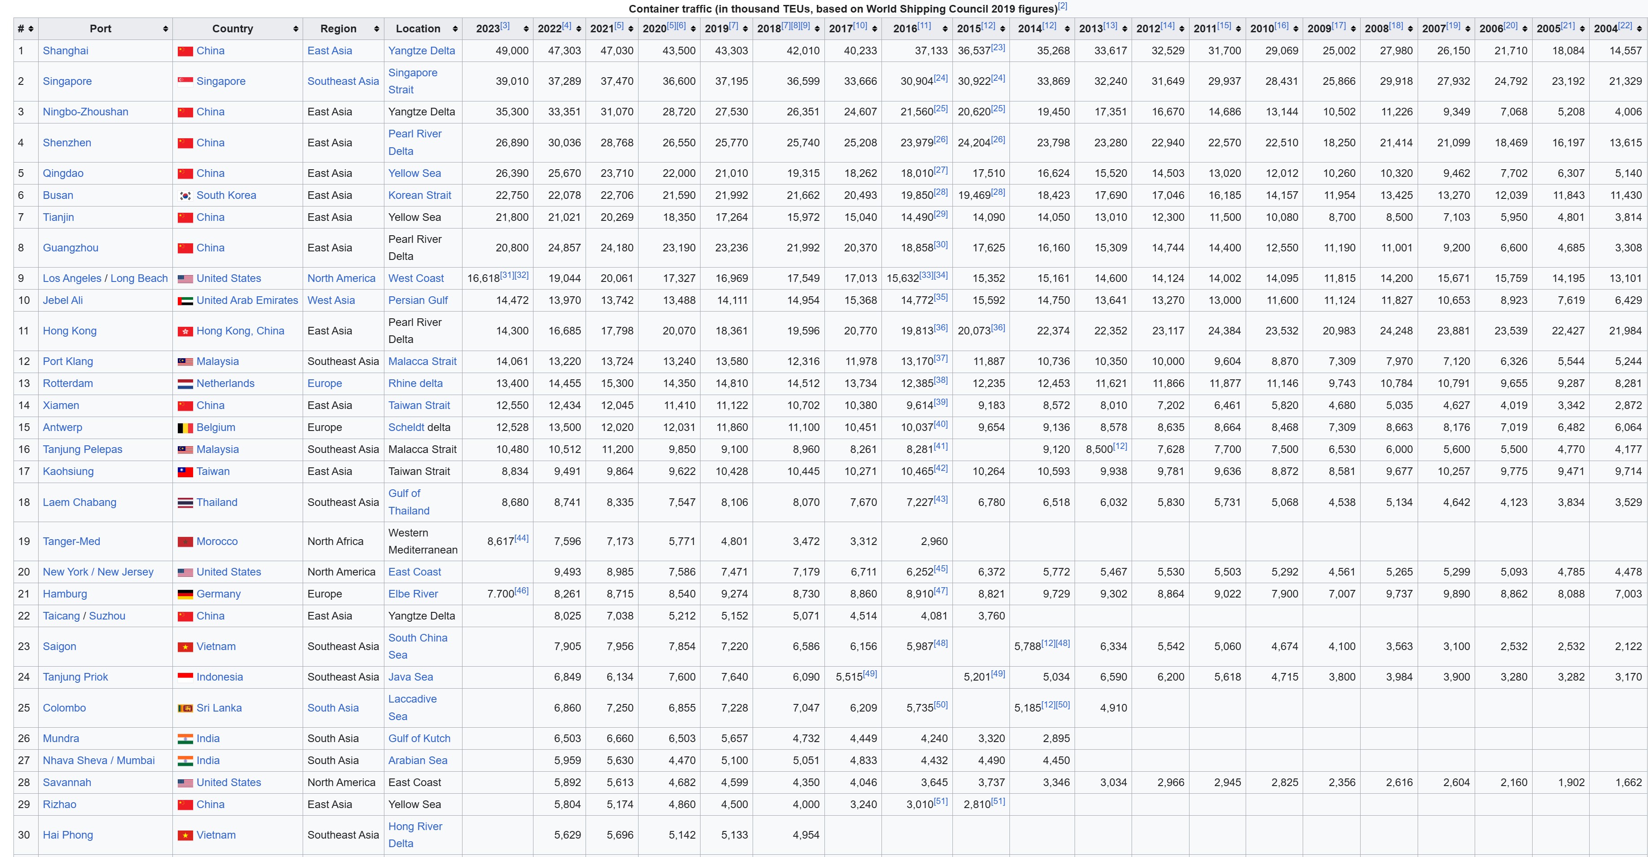Sort by 2022 column sort arrows
Screen dimensions: 1648x857
point(578,29)
